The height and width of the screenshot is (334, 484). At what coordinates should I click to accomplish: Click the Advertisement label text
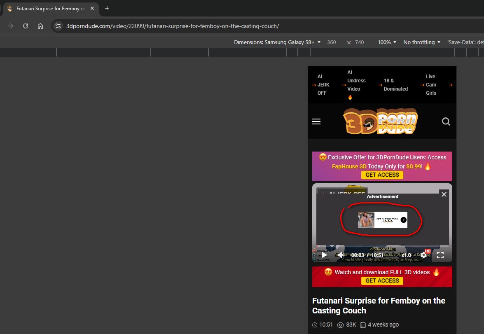[382, 196]
